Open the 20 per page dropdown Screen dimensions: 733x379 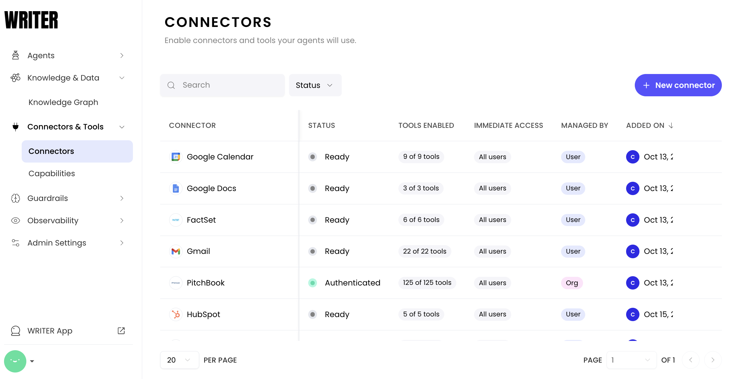(179, 360)
